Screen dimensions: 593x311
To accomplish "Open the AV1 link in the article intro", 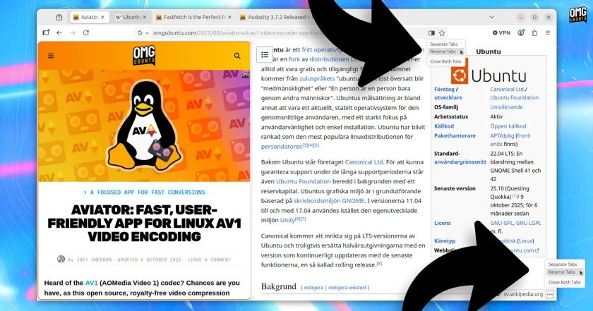I will pyautogui.click(x=92, y=283).
